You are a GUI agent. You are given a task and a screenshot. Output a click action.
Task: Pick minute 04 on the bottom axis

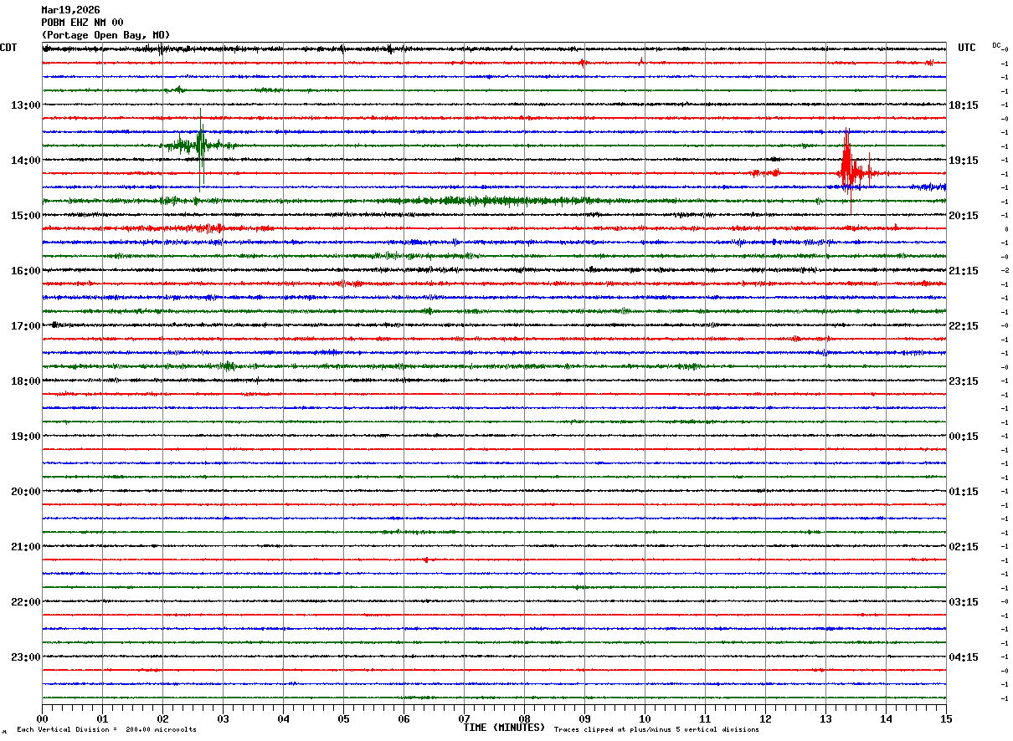(x=283, y=718)
